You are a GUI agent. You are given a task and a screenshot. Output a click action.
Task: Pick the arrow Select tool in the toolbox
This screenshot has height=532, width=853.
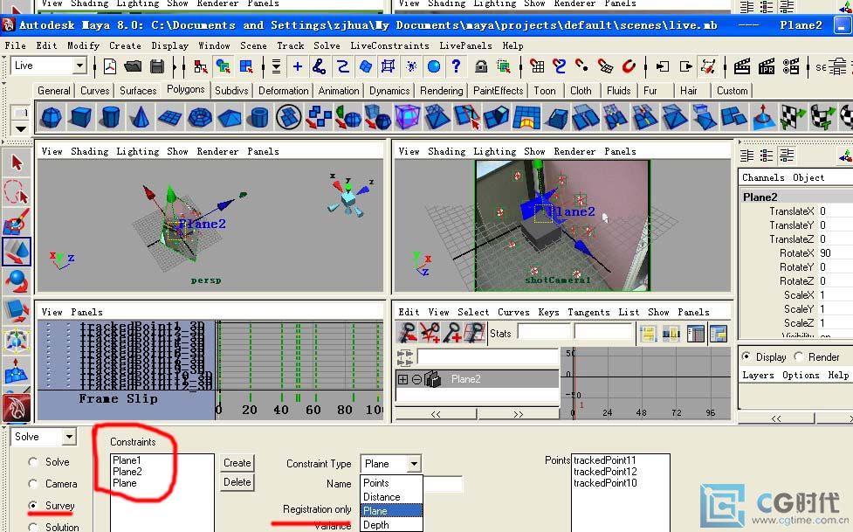pos(17,162)
